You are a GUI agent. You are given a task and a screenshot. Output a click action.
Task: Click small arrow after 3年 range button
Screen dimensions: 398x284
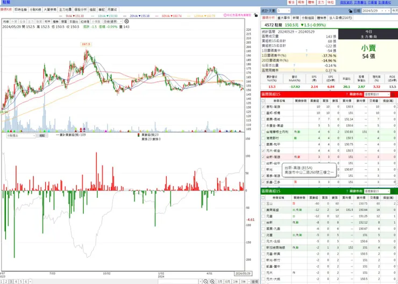[x=248, y=281]
